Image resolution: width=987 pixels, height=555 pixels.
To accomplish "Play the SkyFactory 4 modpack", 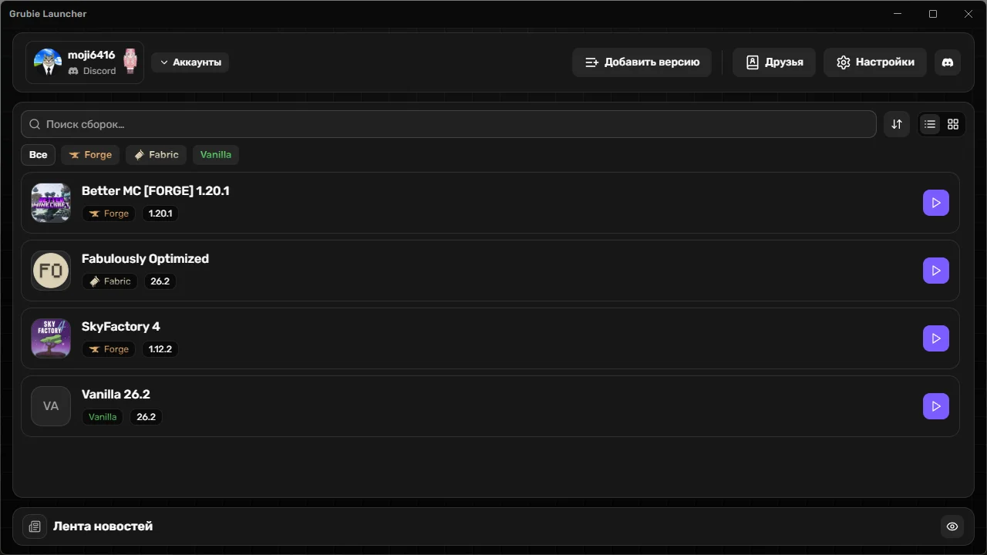I will click(x=935, y=338).
